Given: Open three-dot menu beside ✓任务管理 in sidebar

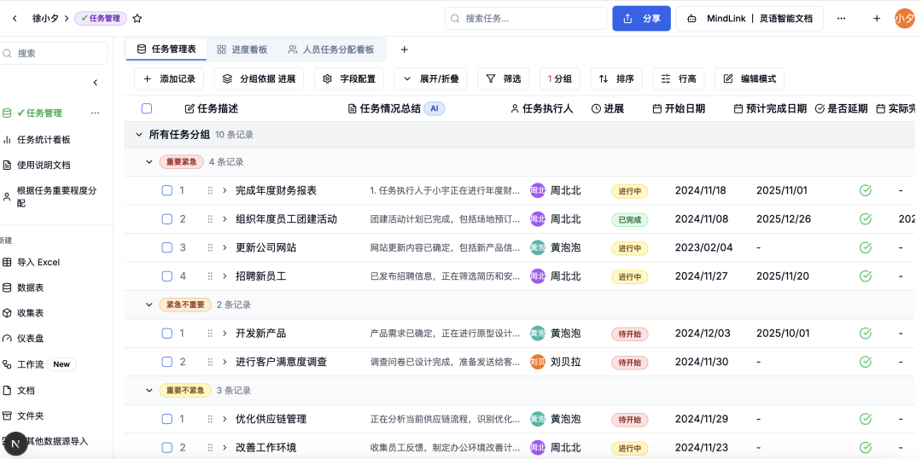Looking at the screenshot, I should tap(96, 113).
